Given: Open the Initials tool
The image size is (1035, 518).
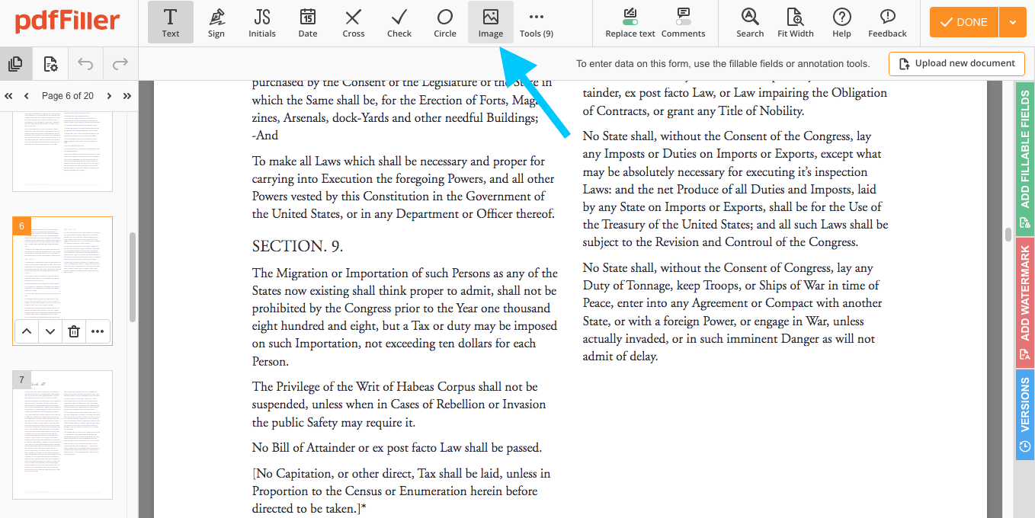Looking at the screenshot, I should click(261, 22).
